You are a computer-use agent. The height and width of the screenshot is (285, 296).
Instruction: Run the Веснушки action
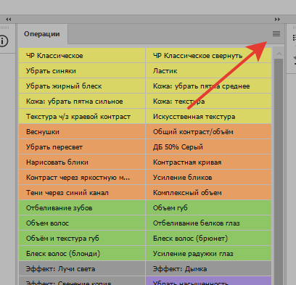pos(82,131)
